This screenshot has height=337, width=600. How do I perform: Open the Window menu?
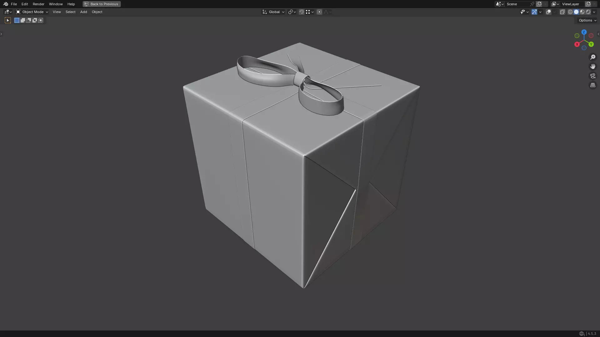pyautogui.click(x=56, y=4)
